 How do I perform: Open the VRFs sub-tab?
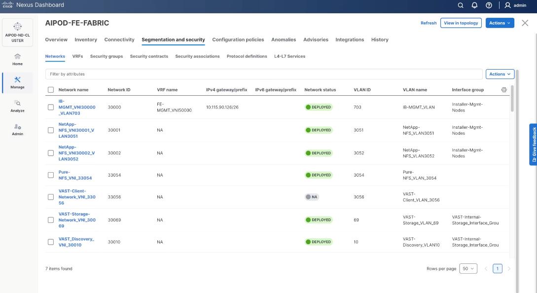click(x=77, y=56)
